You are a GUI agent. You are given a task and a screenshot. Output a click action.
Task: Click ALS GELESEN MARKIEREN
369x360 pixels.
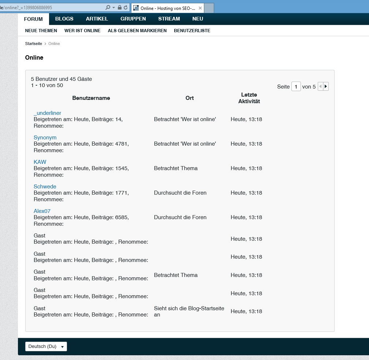pyautogui.click(x=137, y=31)
